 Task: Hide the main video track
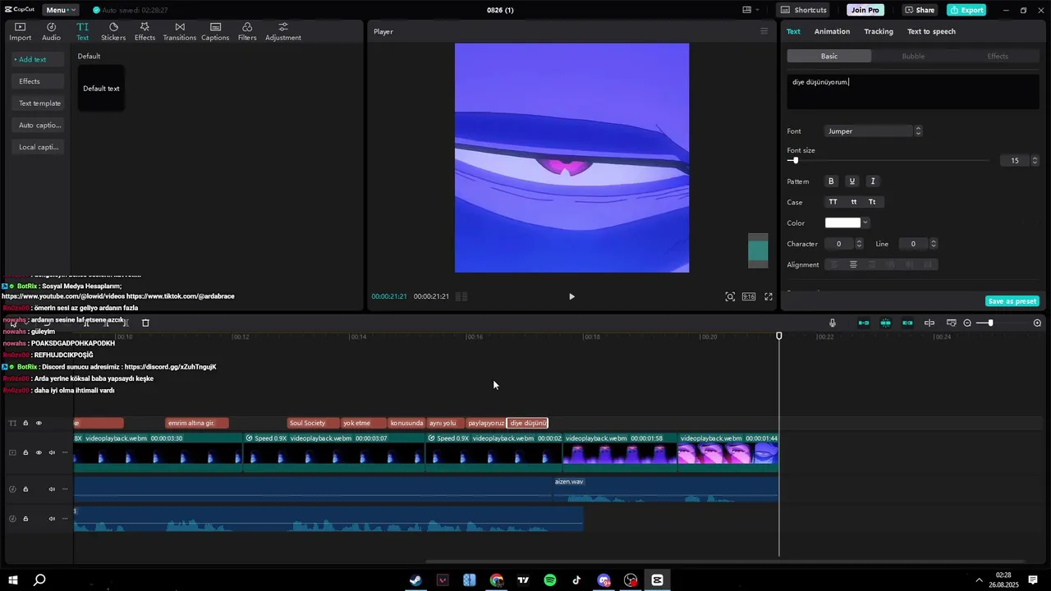click(x=39, y=452)
